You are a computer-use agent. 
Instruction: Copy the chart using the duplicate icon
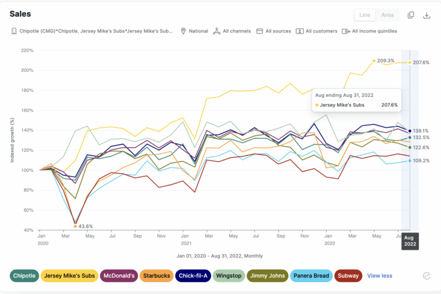pyautogui.click(x=410, y=15)
